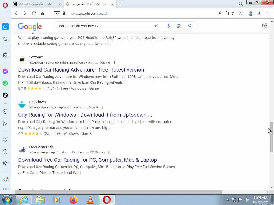Expand sidebar three-dots more menu
The width and height of the screenshot is (274, 205).
tap(5, 189)
